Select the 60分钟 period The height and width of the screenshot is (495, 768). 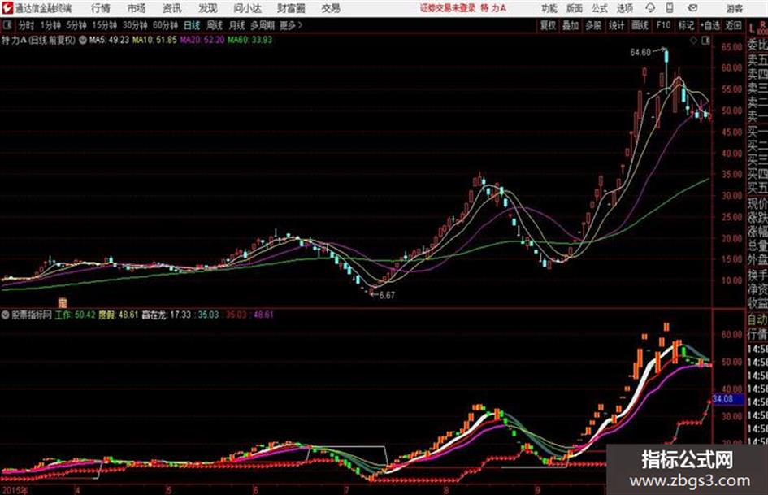165,25
